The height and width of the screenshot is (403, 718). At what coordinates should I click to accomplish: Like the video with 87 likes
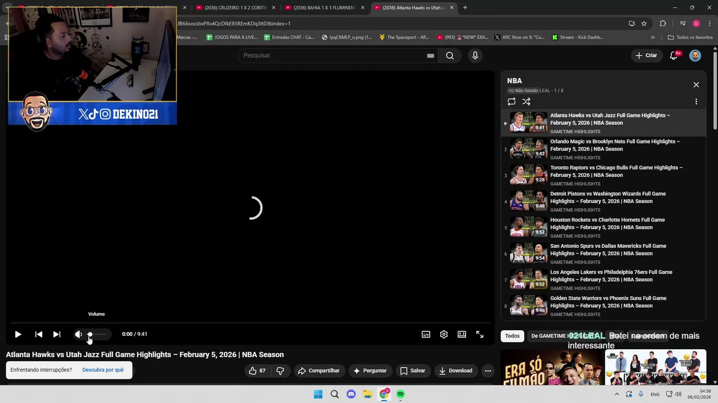[257, 371]
